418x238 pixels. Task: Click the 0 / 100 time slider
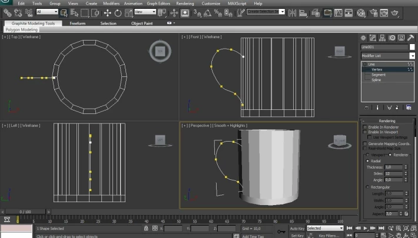(25, 212)
